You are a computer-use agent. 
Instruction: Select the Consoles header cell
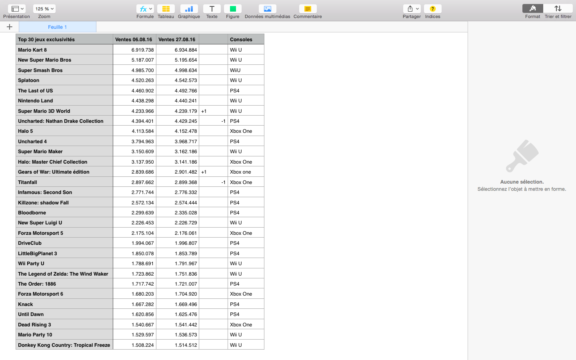246,39
